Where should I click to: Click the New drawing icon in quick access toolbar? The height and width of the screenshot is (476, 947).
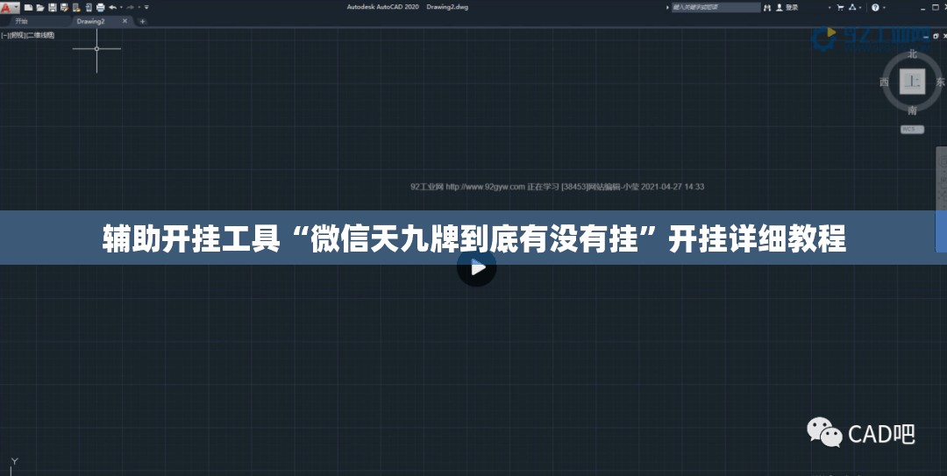28,7
